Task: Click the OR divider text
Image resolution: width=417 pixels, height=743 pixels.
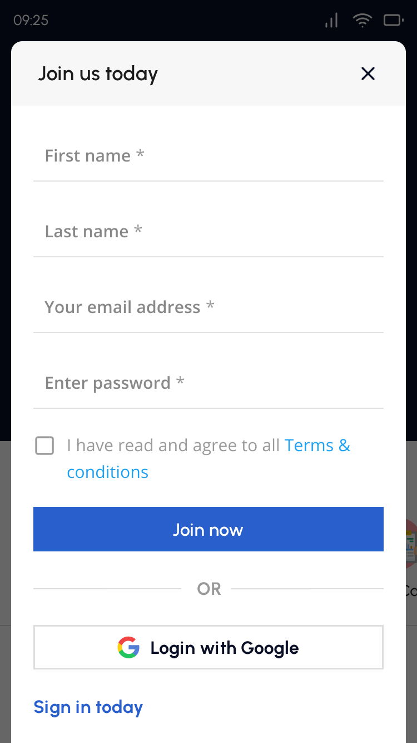Action: pyautogui.click(x=209, y=589)
